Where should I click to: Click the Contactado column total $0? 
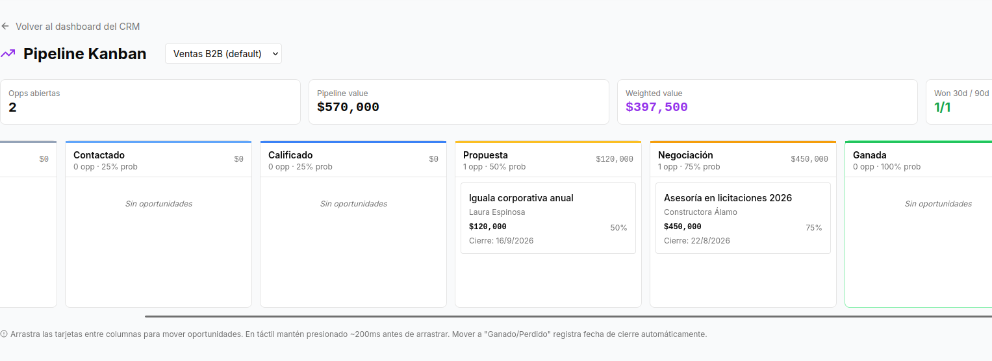(x=238, y=159)
